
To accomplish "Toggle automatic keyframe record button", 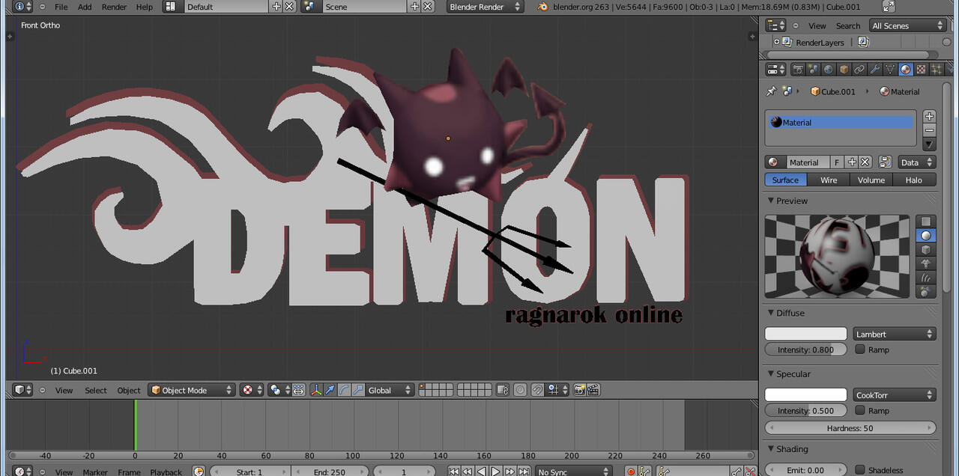I will point(631,471).
